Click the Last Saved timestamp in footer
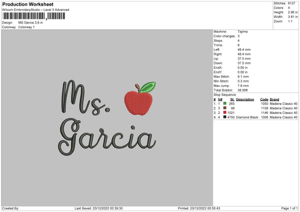Image resolution: width=300 pixels, height=212 pixels. [98, 208]
